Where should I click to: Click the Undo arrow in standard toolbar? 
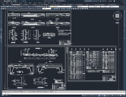coord(23,7)
